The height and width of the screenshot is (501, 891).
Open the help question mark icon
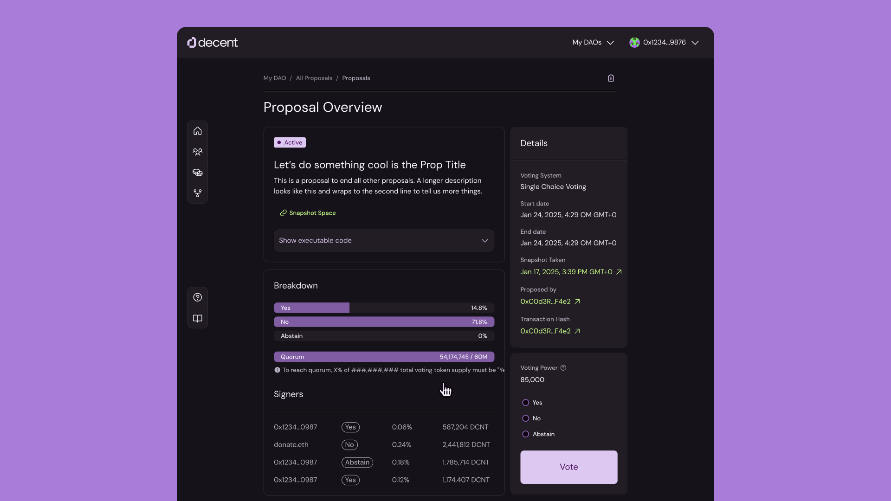(198, 297)
